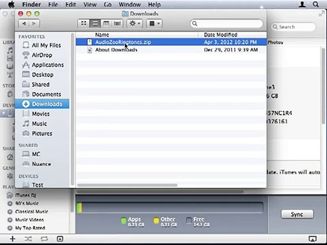This screenshot has width=327, height=245.
Task: Select Downloads in sidebar
Action: [x=42, y=104]
